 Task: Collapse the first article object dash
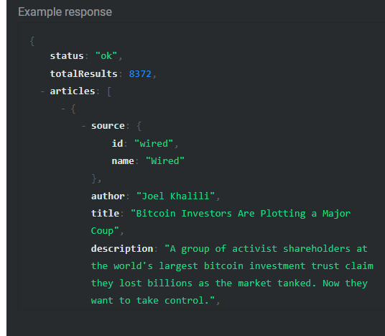pyautogui.click(x=63, y=109)
